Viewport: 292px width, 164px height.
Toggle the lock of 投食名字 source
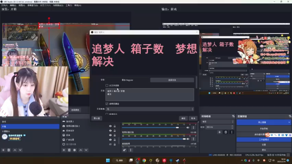pos(115,131)
